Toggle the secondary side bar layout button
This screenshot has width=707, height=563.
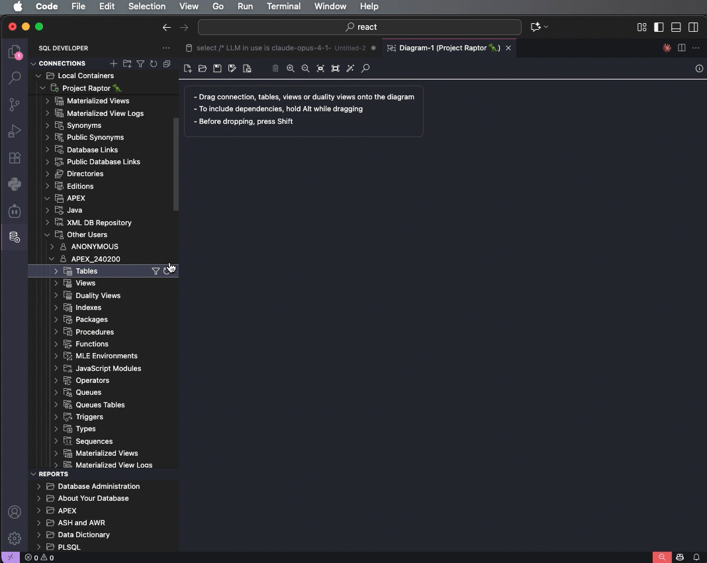tap(693, 27)
